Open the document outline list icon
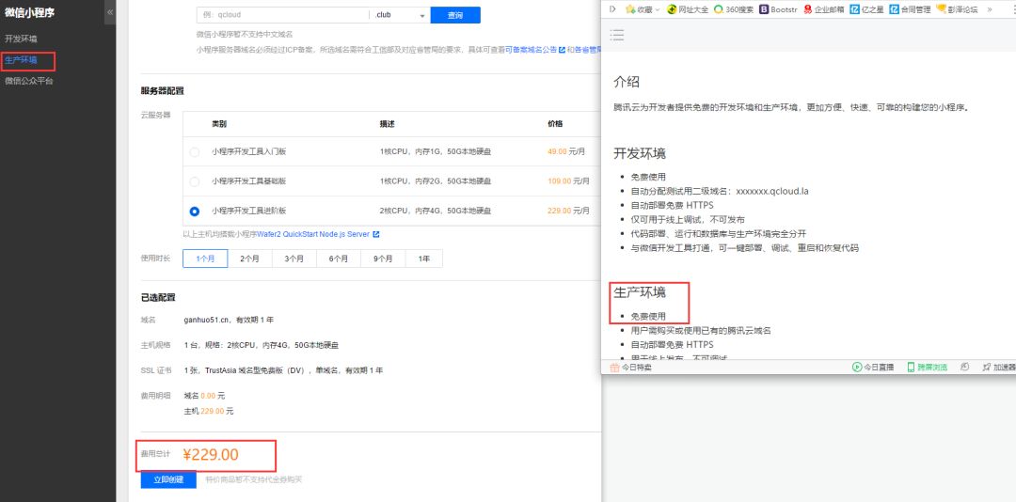1016x502 pixels. [x=617, y=35]
